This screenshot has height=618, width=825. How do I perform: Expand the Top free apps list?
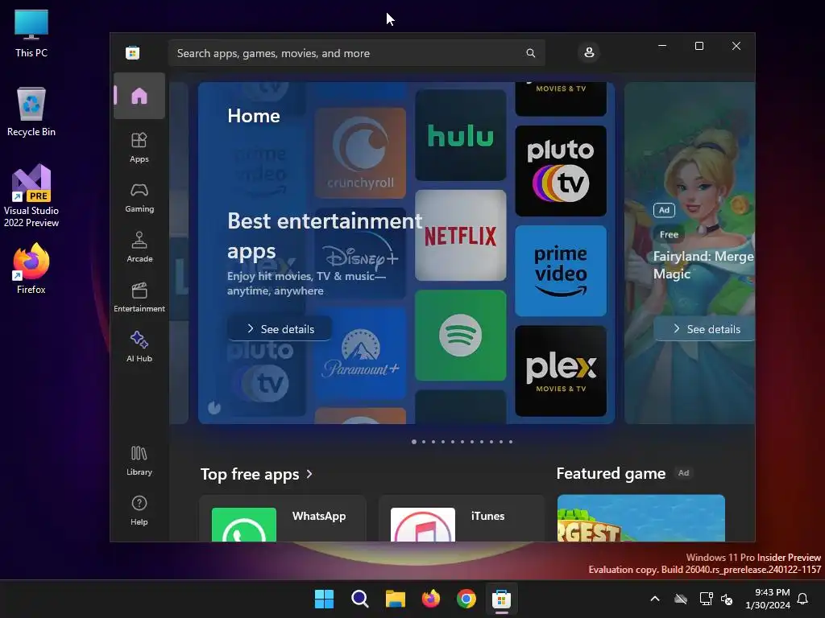[x=257, y=474]
